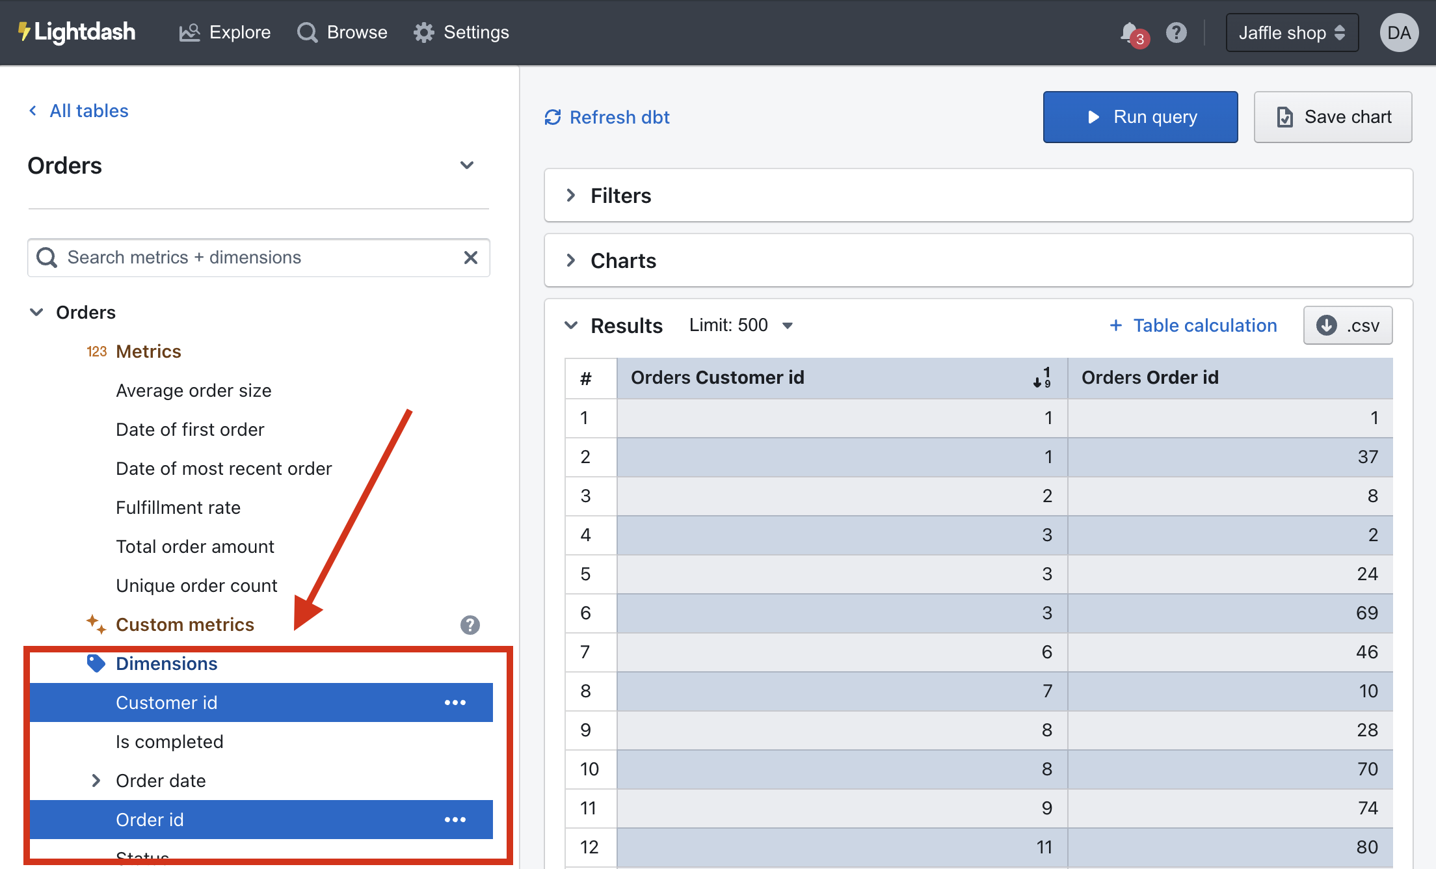Open the notifications bell icon

click(x=1130, y=33)
